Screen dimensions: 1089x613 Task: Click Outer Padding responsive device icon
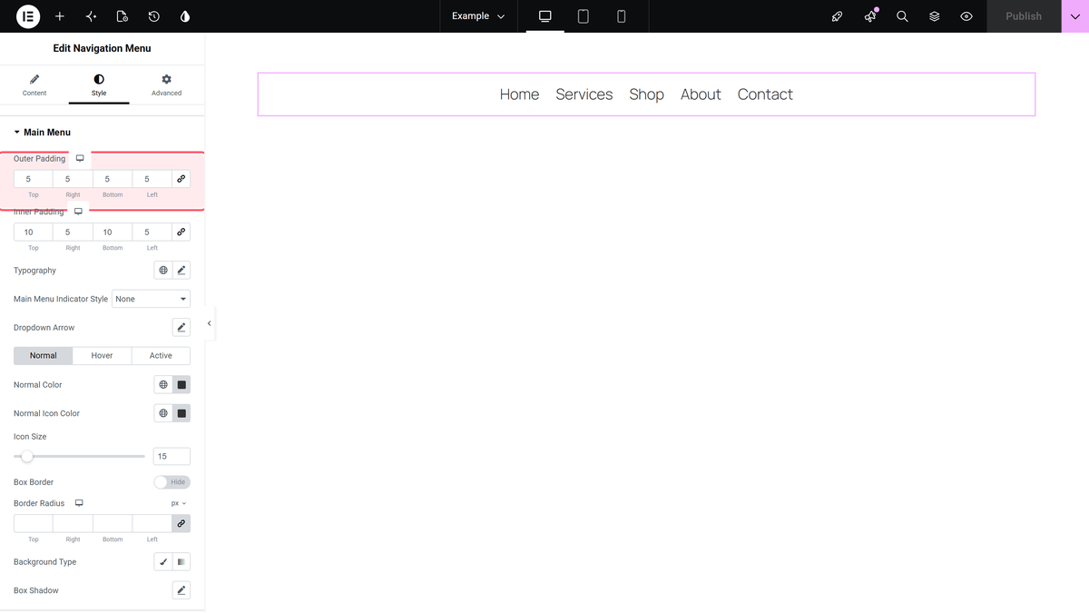click(80, 159)
